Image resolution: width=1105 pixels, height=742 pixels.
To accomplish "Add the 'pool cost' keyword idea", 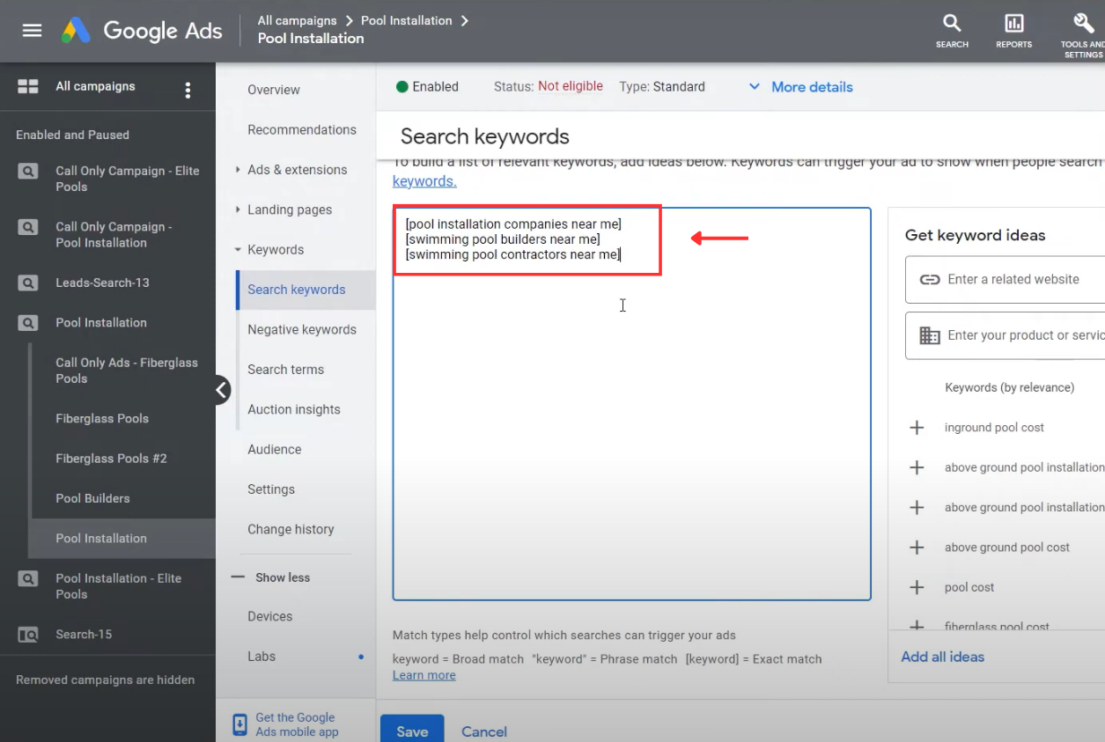I will 917,587.
